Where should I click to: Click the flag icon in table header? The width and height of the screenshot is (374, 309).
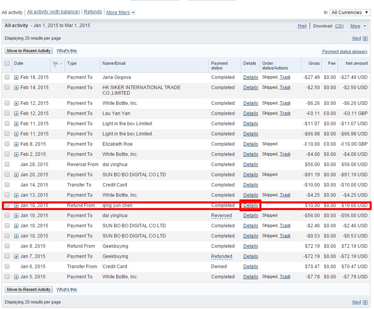coord(55,64)
